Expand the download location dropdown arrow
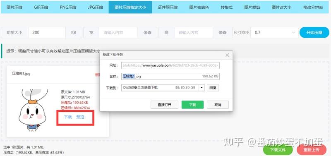331x156 pixels. click(x=201, y=87)
